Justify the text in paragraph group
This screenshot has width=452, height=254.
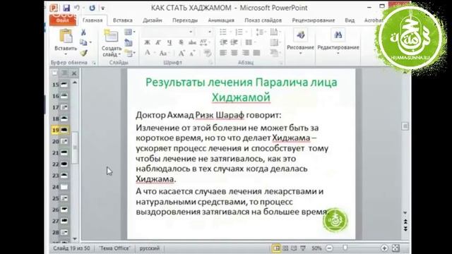[x=256, y=53]
